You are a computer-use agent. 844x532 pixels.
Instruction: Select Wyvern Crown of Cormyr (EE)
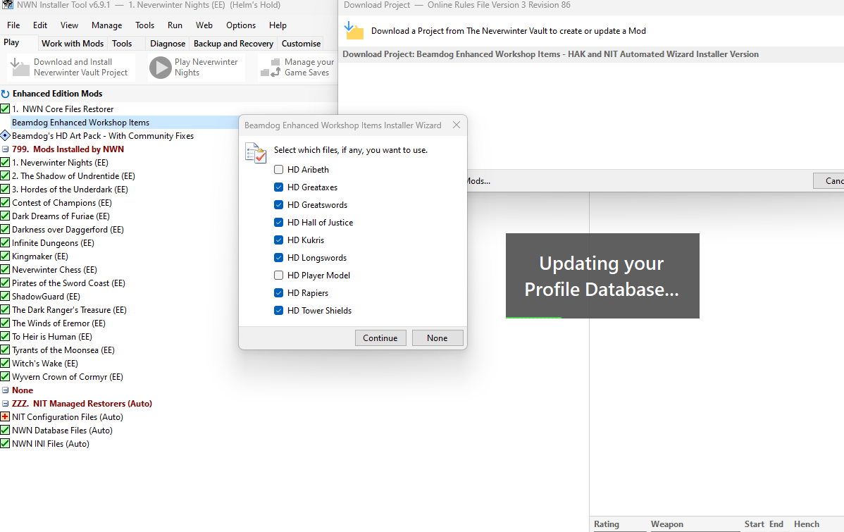click(x=68, y=377)
